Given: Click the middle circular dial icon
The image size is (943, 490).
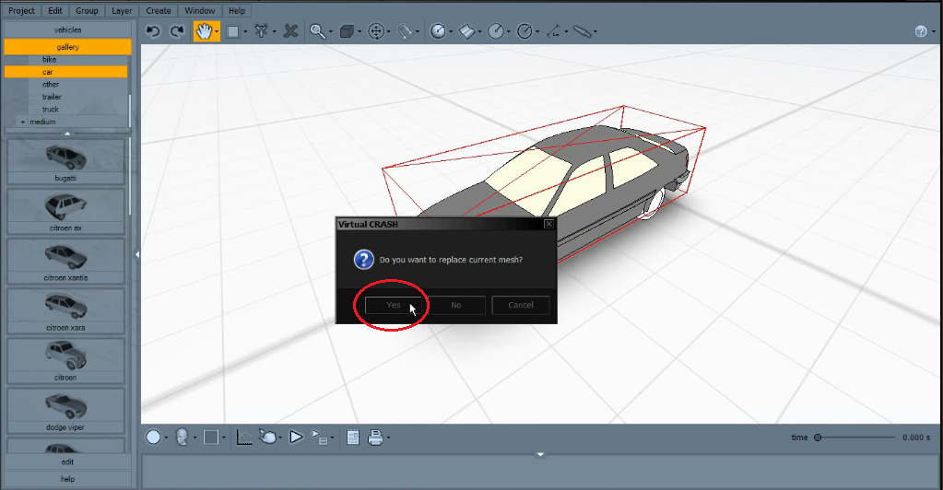Looking at the screenshot, I should click(x=496, y=31).
